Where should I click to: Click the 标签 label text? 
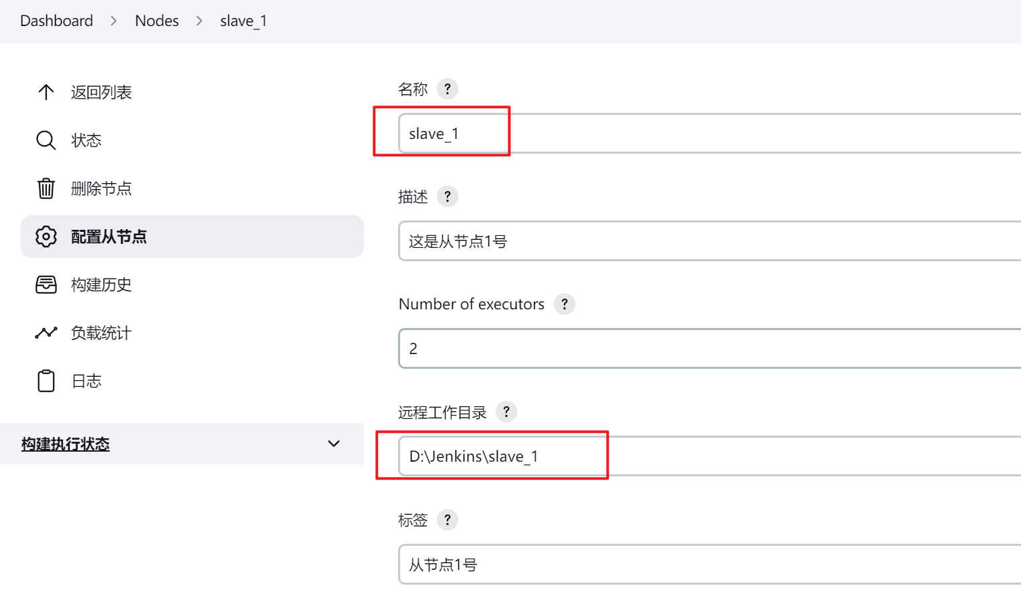413,520
